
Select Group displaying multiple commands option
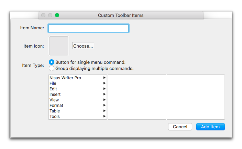(x=52, y=68)
